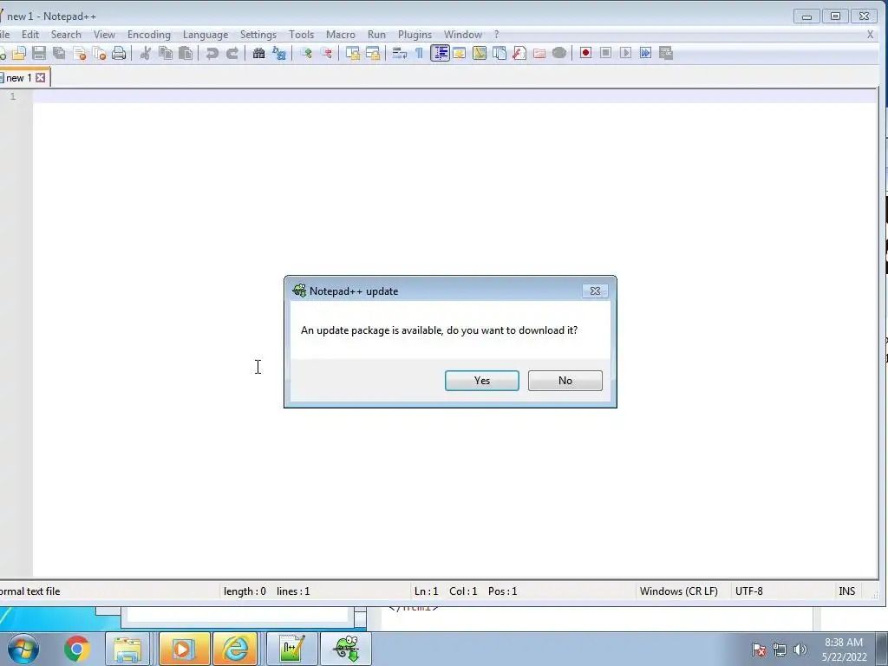The image size is (888, 666).
Task: Click Yes to download the update
Action: (x=482, y=381)
